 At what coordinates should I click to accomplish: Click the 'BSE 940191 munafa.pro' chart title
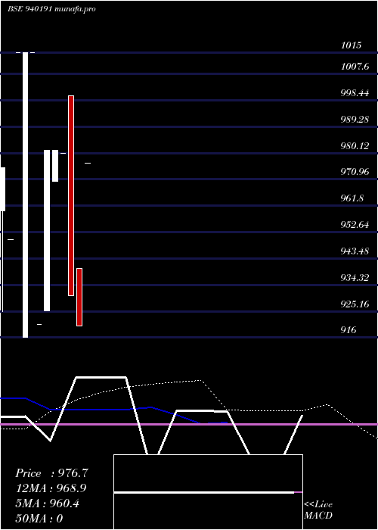(51, 9)
